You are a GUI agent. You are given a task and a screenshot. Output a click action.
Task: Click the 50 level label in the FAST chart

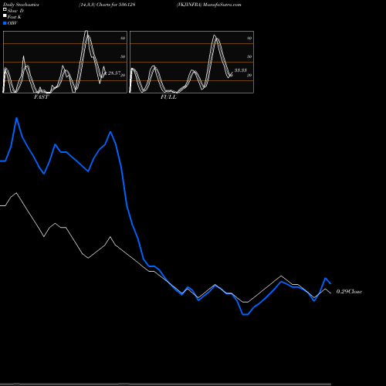123,56
